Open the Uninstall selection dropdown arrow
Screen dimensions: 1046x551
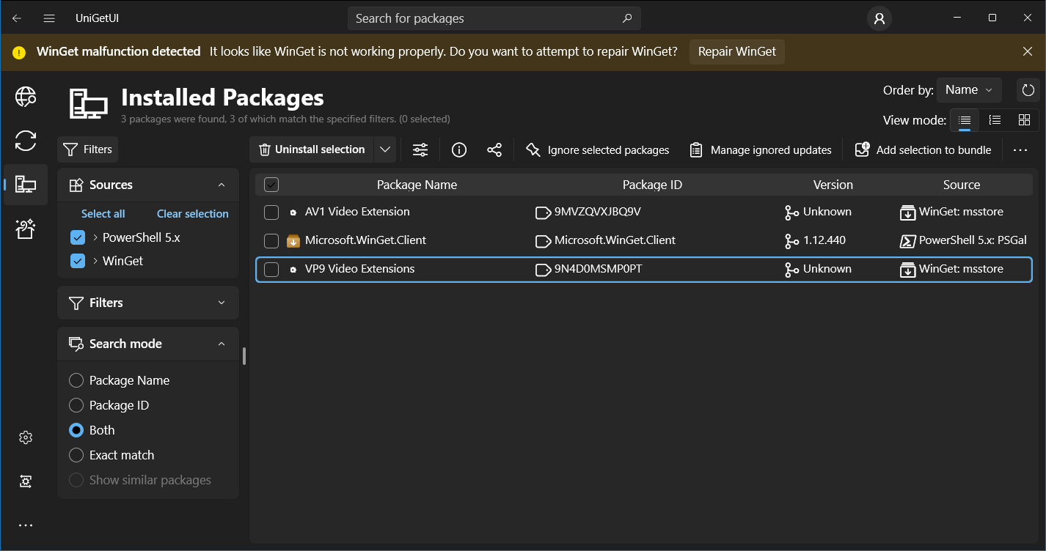click(x=385, y=150)
